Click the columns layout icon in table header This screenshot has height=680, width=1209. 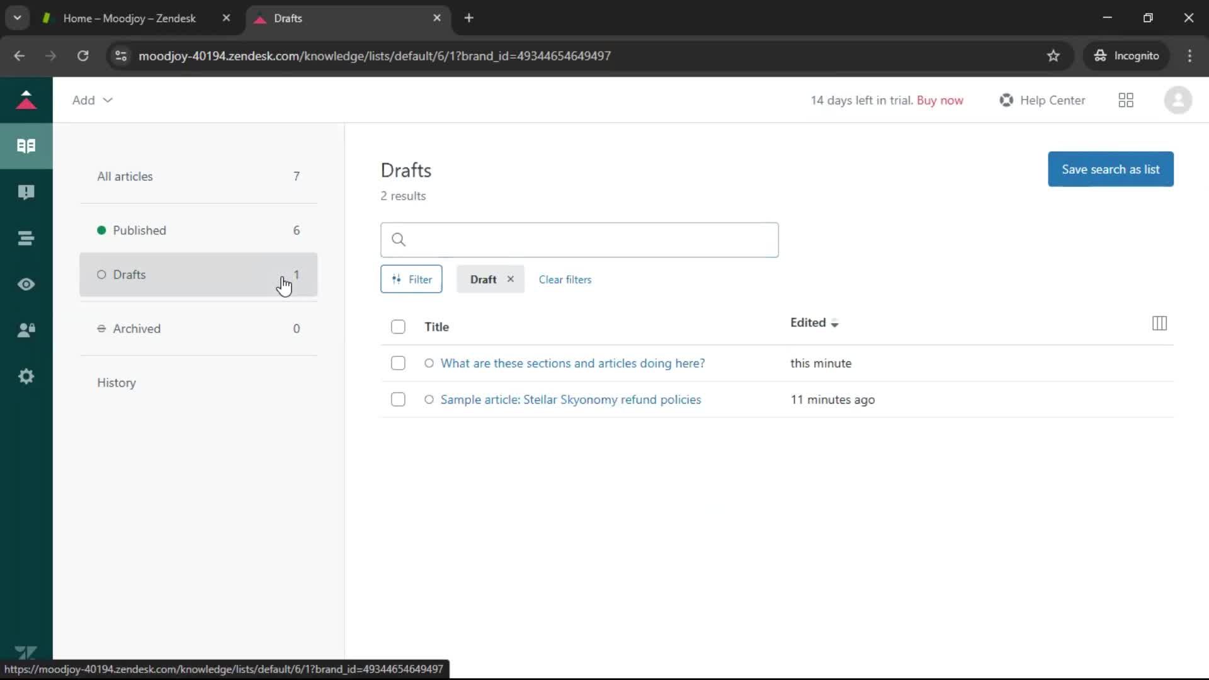[1159, 323]
